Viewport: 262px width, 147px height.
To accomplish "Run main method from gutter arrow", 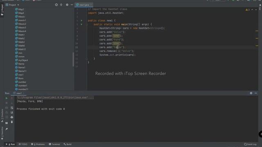I will 81,24.
